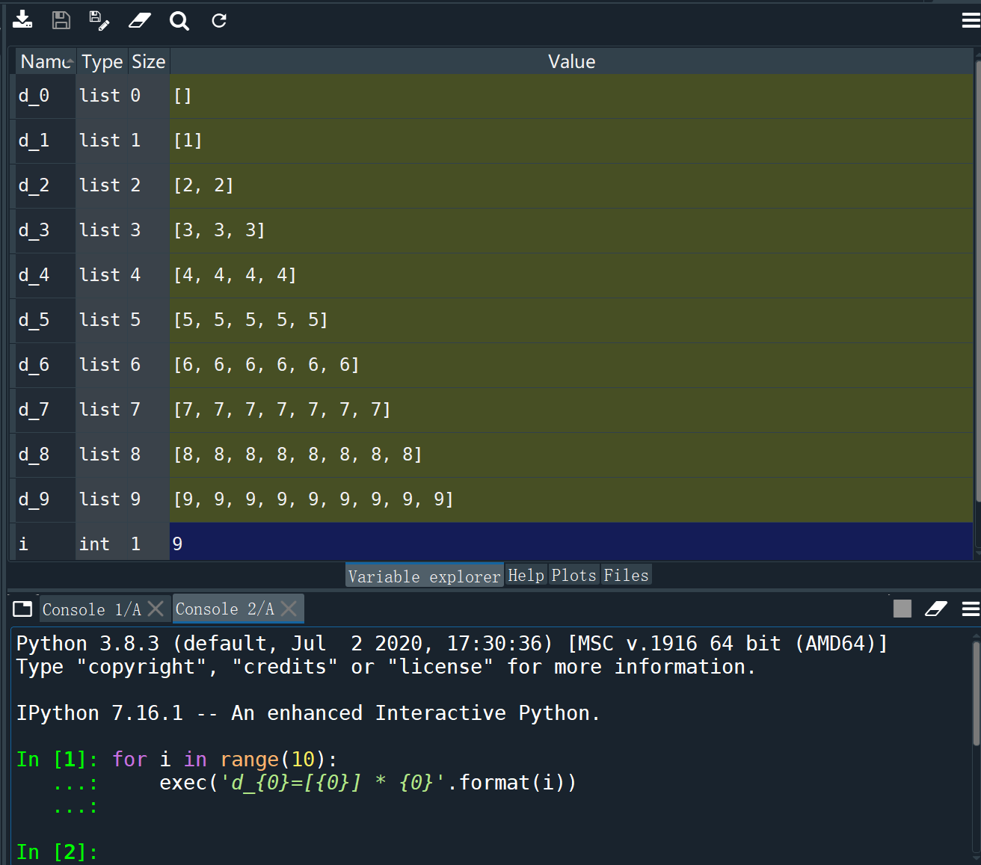Open the console browse tabs icon
The width and height of the screenshot is (981, 865).
point(22,609)
